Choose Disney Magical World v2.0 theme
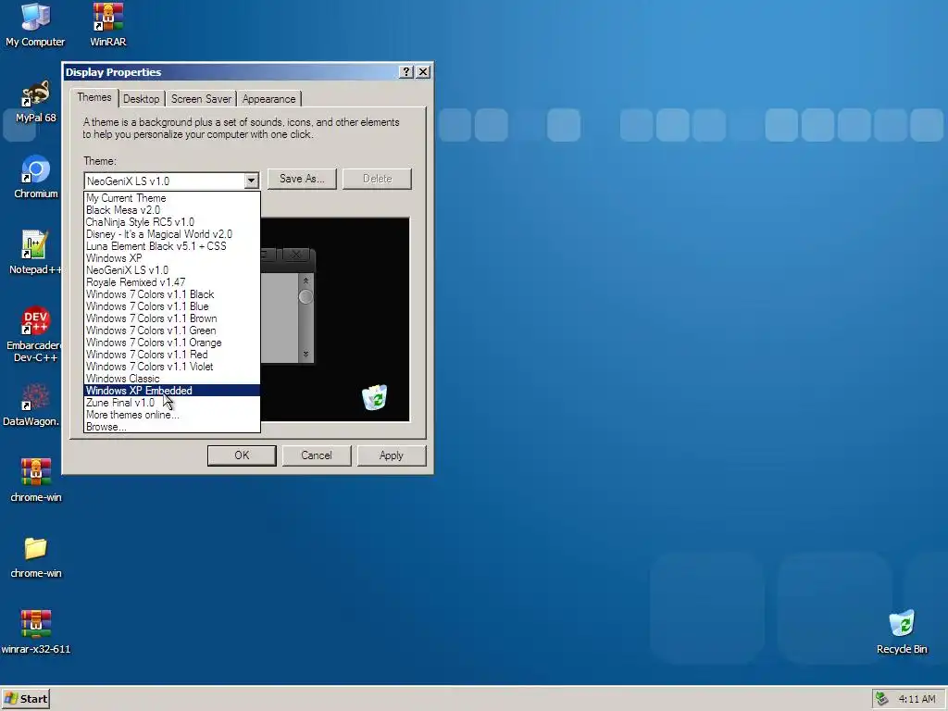The image size is (948, 711). click(171, 234)
